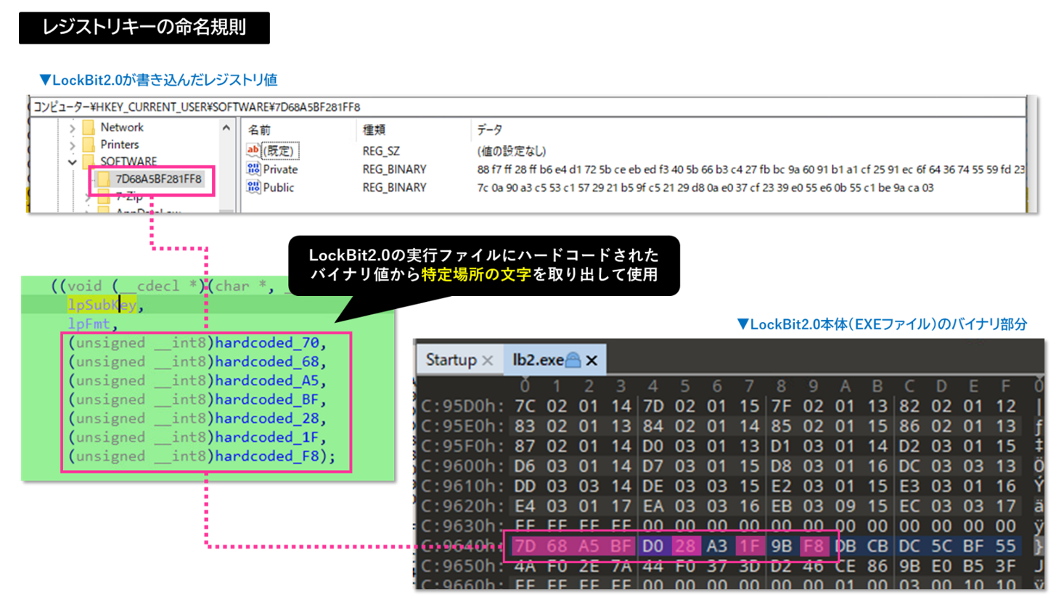
Task: Click REG_BINARY type in Public row
Action: click(395, 187)
